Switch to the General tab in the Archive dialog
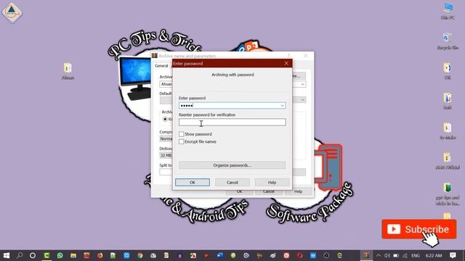Viewport: 465px width, 261px height. coord(161,66)
